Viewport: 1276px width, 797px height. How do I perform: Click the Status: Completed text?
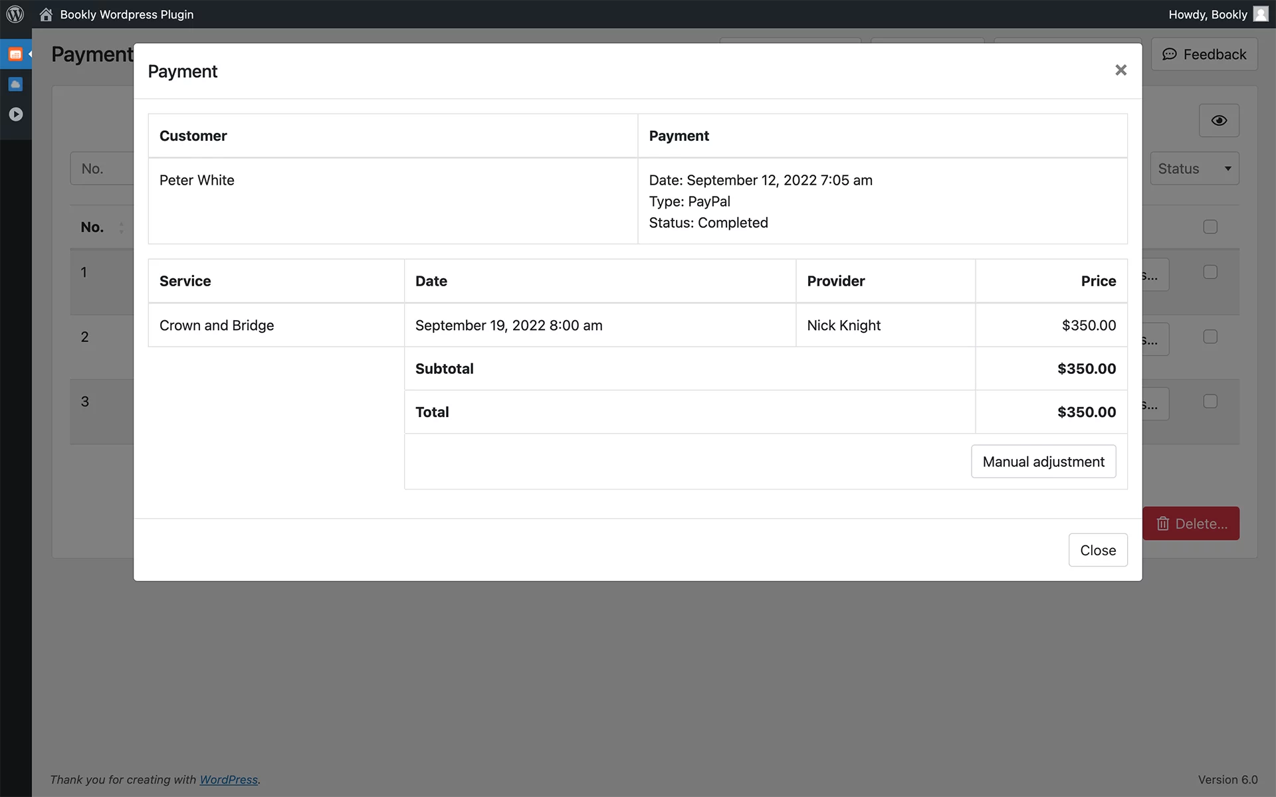pyautogui.click(x=708, y=222)
